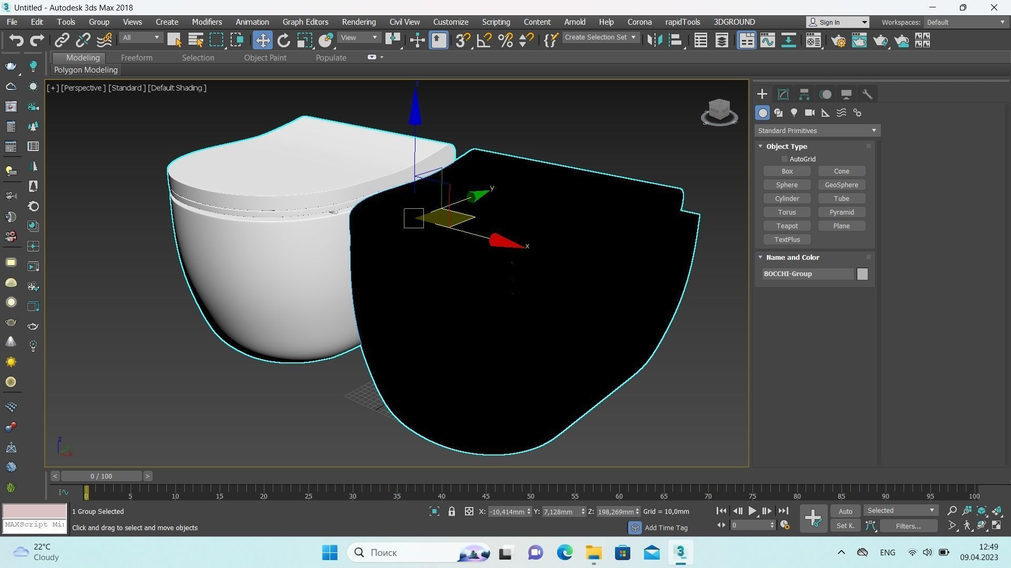Open the Corona menu
Image resolution: width=1011 pixels, height=568 pixels.
pyautogui.click(x=639, y=22)
